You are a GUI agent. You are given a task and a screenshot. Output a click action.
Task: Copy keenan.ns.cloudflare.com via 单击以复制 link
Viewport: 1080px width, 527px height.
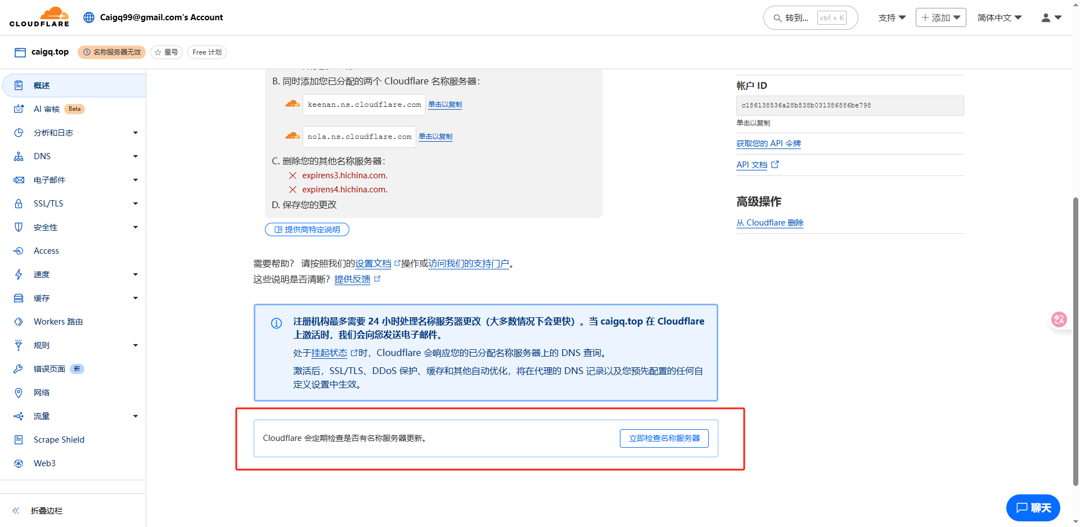pyautogui.click(x=445, y=105)
